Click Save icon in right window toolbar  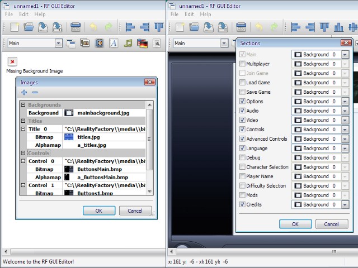click(x=209, y=27)
